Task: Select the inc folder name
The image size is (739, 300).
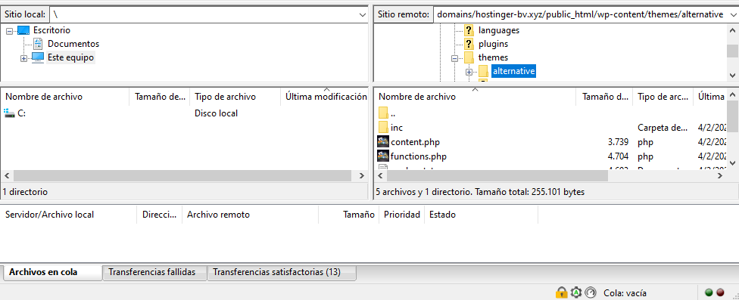Action: (x=397, y=128)
